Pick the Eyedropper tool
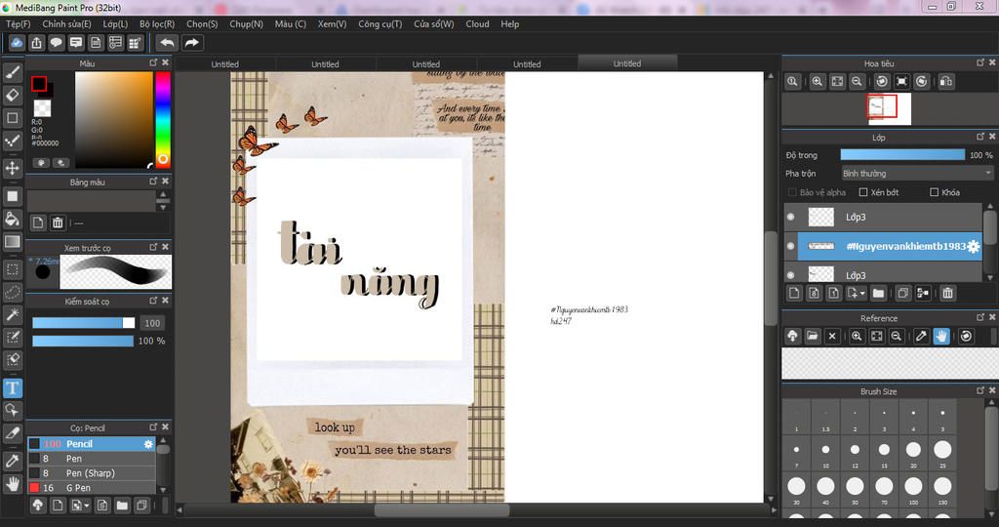The image size is (999, 527). pos(12,462)
